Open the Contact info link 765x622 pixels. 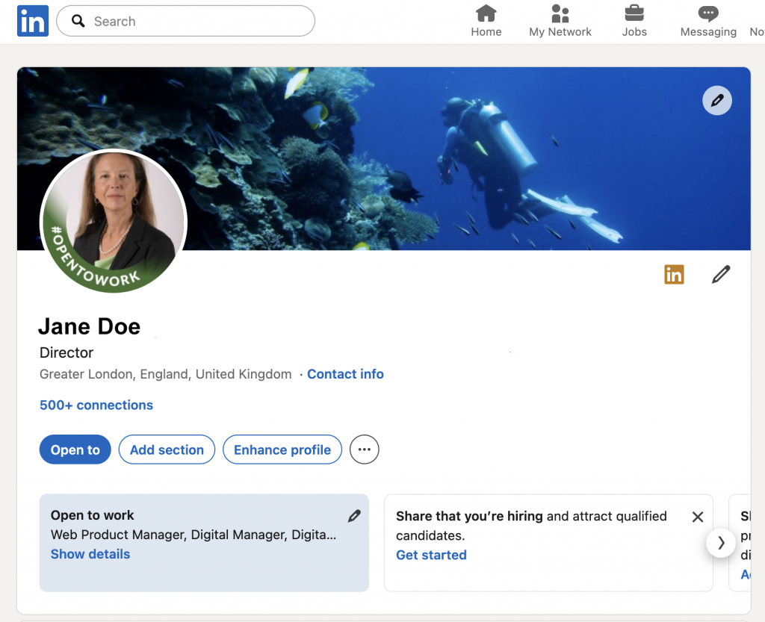[345, 374]
